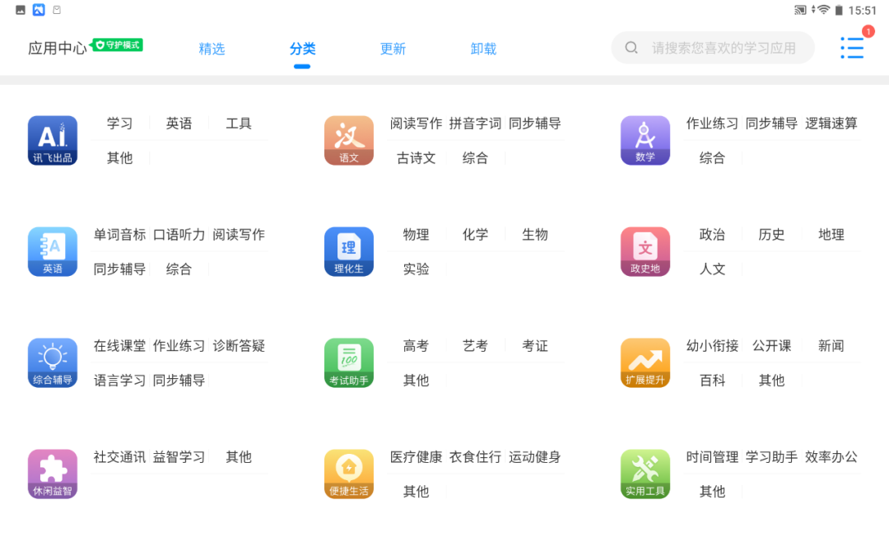Tap the search magnifier icon
The height and width of the screenshot is (556, 889).
coord(631,48)
